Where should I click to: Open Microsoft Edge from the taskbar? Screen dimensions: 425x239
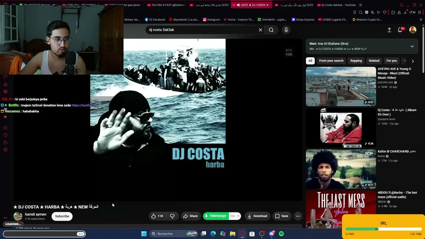(213, 234)
